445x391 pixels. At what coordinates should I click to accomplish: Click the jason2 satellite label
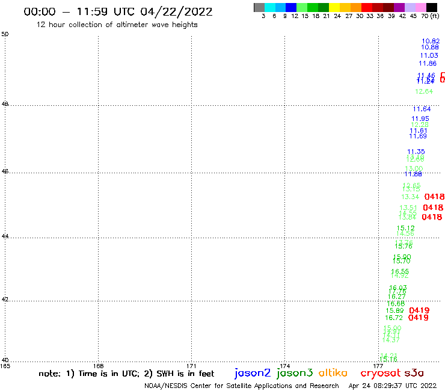point(253,373)
